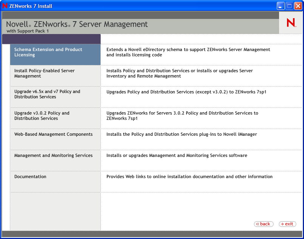Click the 'Upgrades Policy and Distribution Services (except v3.0.2)' text
This screenshot has width=304, height=239.
coord(186,92)
